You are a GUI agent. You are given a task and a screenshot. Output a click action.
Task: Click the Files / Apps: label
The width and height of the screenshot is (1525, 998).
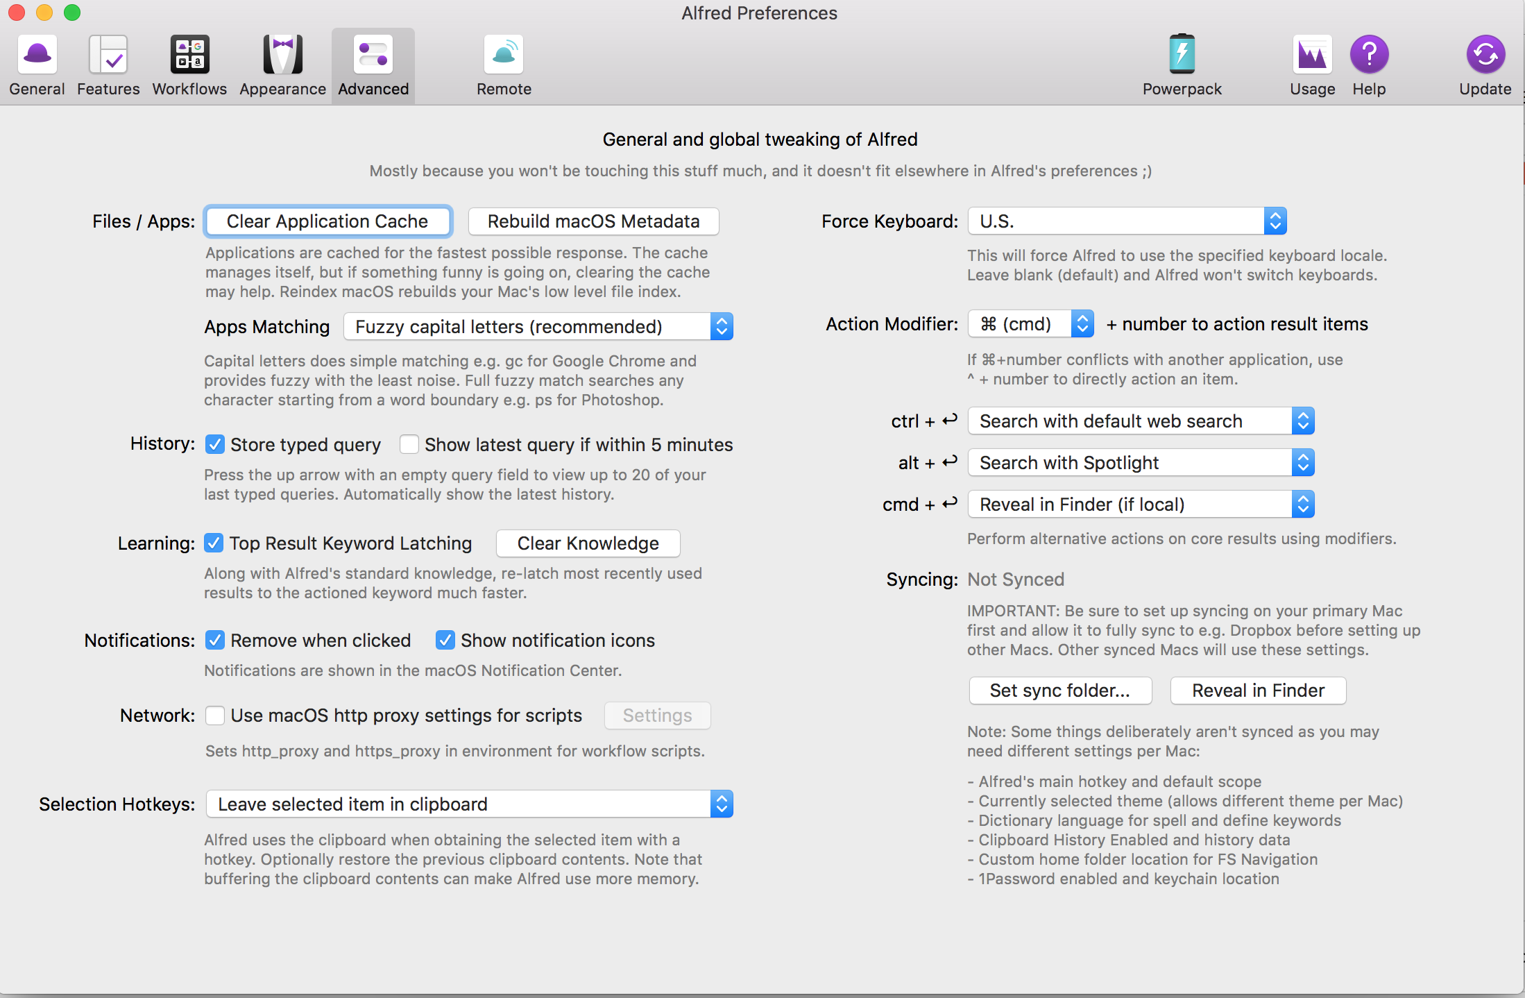click(144, 221)
